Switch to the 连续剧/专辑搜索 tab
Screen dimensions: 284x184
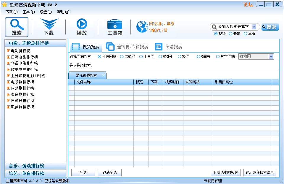[133, 46]
